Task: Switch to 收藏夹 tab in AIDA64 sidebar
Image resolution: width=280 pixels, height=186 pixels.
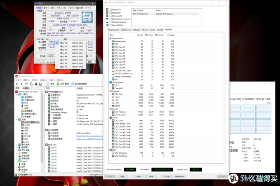Action: [x=26, y=88]
